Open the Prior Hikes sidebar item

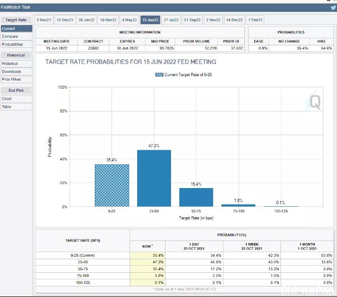coord(16,79)
